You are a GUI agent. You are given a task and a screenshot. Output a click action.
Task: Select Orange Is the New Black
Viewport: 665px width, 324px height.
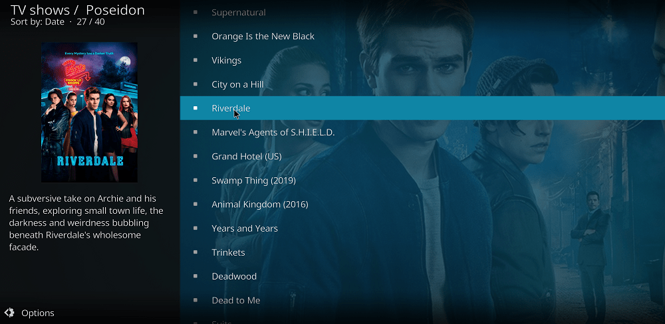[422, 37]
